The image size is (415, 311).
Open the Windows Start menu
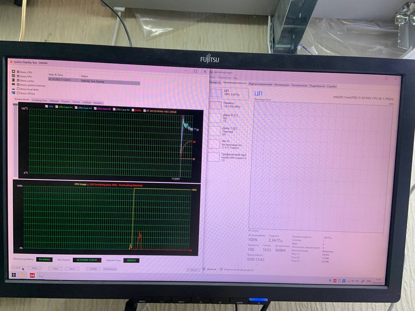point(14,275)
